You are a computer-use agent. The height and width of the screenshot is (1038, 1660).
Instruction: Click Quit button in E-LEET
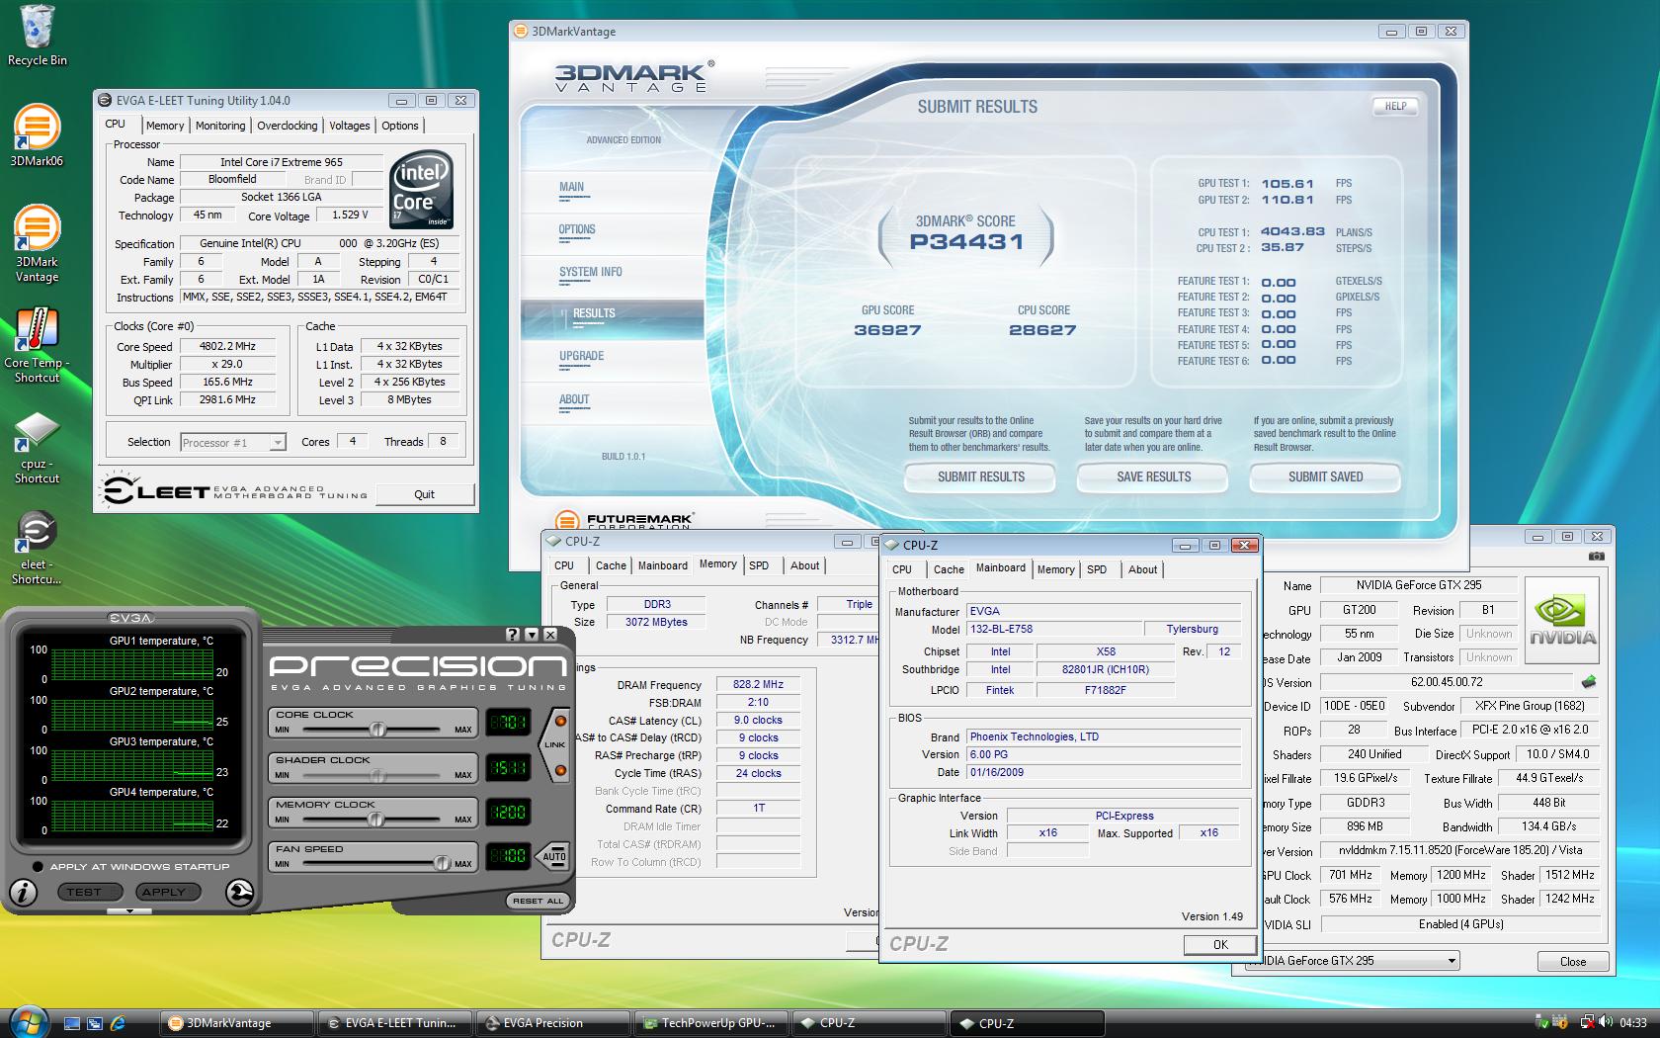(x=424, y=494)
